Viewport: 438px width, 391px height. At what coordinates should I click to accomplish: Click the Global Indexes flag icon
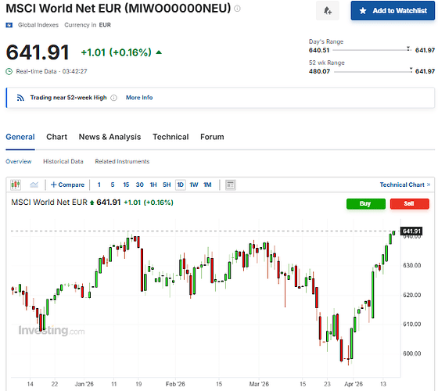coord(9,25)
